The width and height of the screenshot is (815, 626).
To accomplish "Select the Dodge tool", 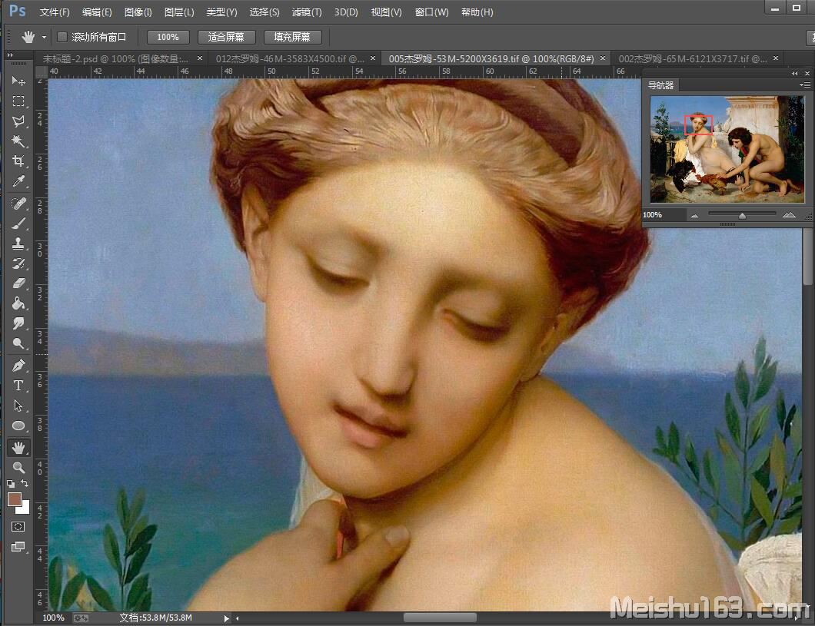I will 18,343.
